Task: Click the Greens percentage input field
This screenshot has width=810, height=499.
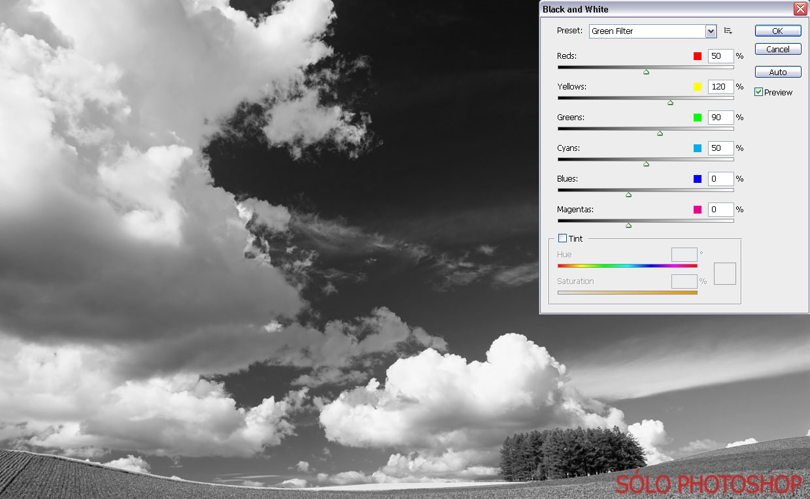Action: pyautogui.click(x=720, y=118)
